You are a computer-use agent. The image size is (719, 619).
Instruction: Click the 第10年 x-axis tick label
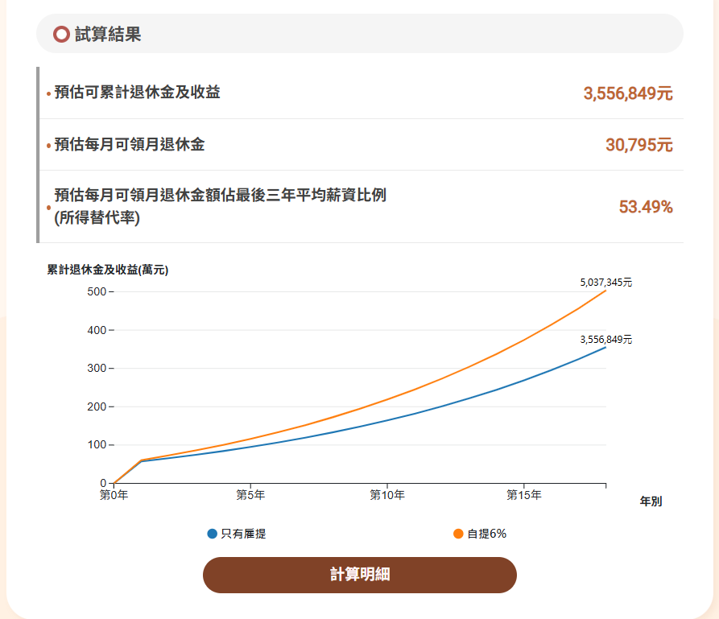coord(387,496)
